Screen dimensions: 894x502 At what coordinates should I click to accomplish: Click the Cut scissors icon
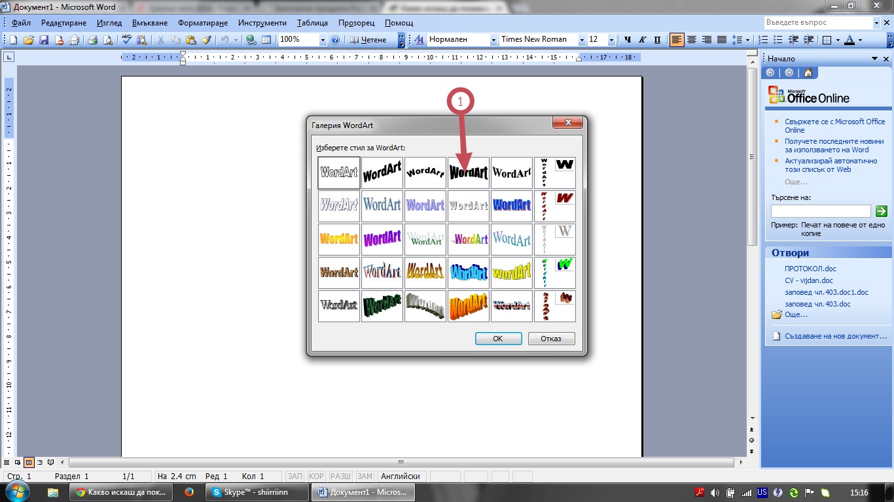[160, 40]
